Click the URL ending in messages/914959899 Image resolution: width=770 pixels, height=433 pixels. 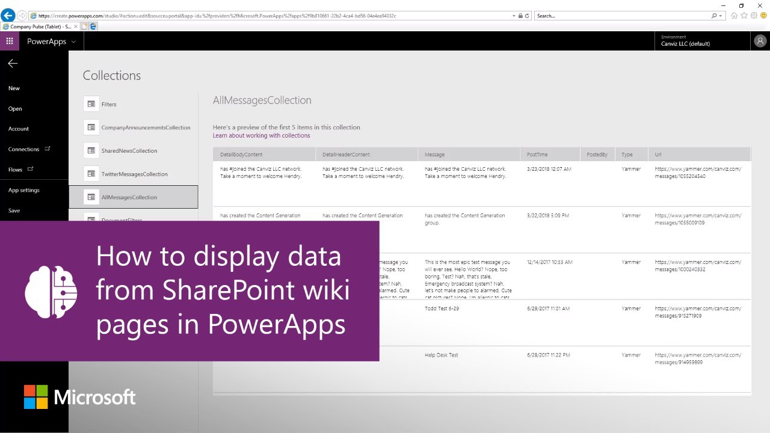click(x=698, y=358)
